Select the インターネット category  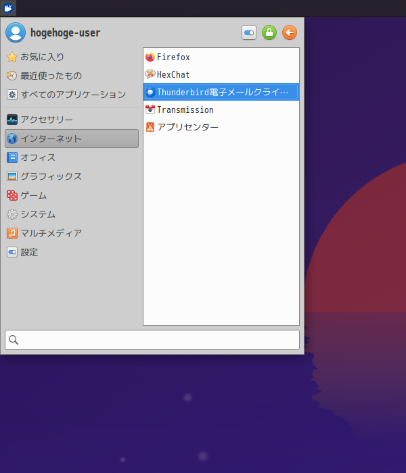(72, 139)
